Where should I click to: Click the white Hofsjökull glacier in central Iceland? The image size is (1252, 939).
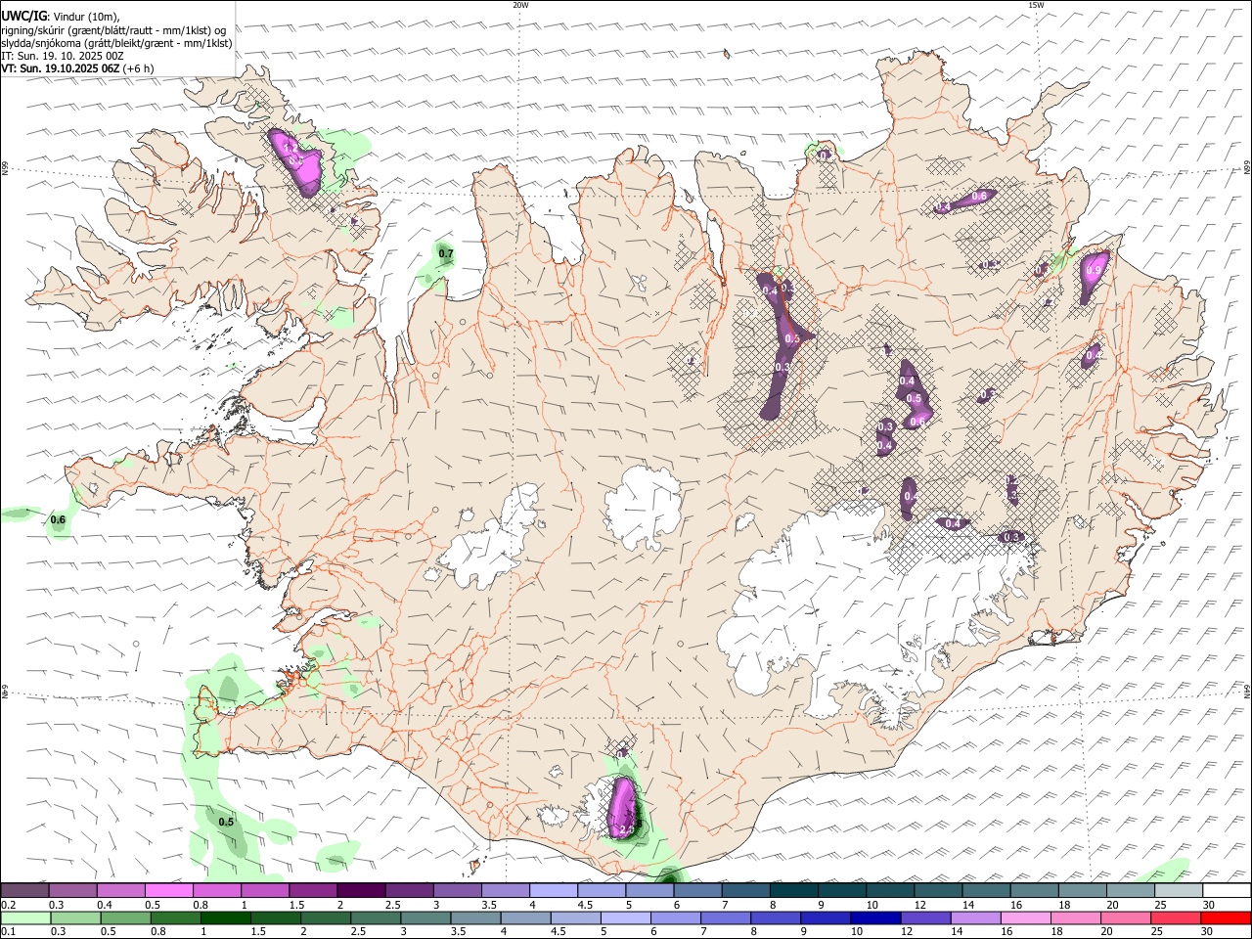click(x=644, y=509)
